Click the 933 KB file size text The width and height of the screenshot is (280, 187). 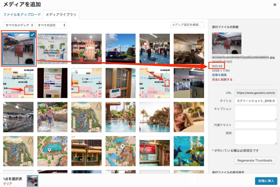click(217, 66)
